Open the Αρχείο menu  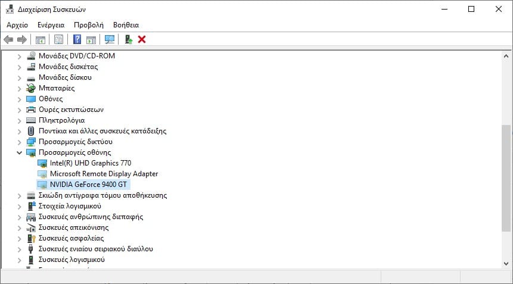tap(17, 25)
